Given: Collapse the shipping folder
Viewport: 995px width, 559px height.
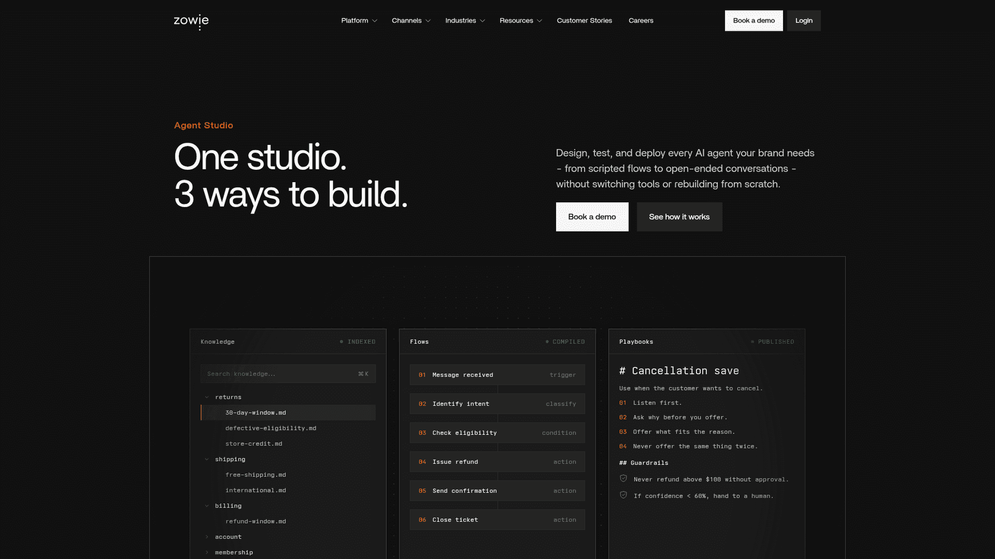Looking at the screenshot, I should [207, 459].
